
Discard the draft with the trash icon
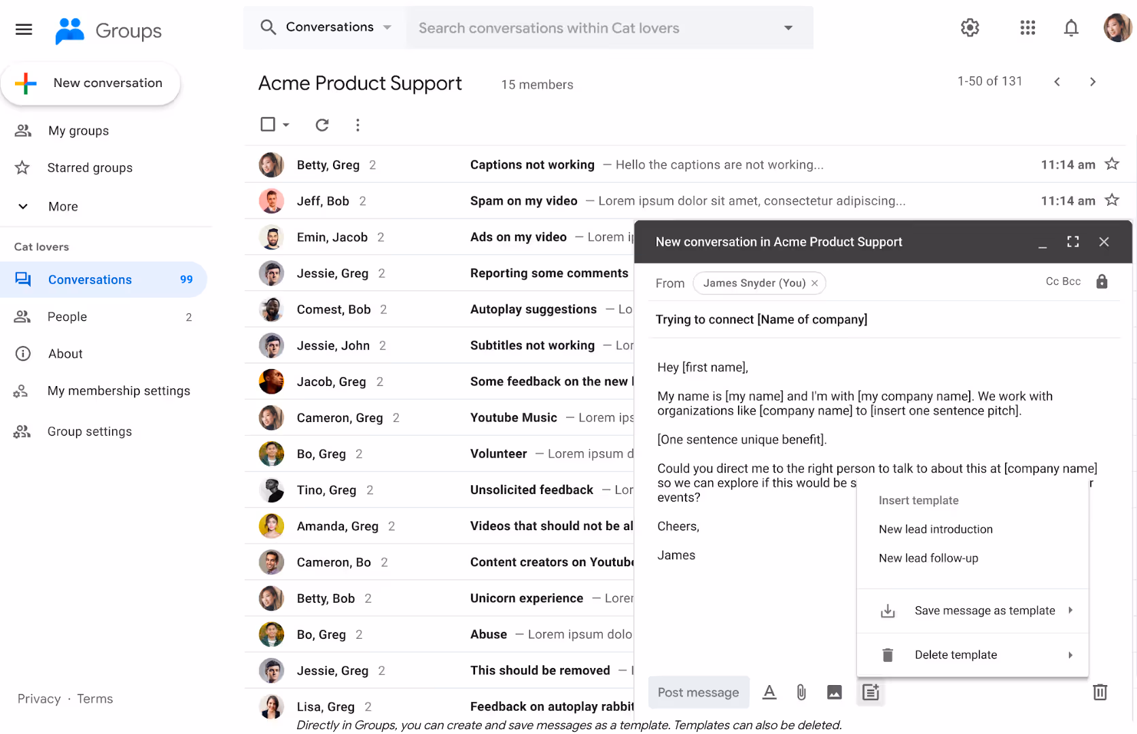(x=1100, y=692)
